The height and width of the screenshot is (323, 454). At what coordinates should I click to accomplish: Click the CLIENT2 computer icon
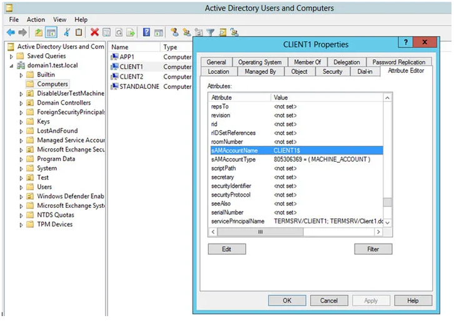tap(114, 76)
